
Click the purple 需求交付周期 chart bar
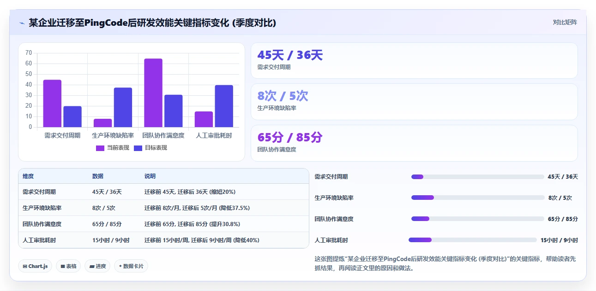pos(52,103)
